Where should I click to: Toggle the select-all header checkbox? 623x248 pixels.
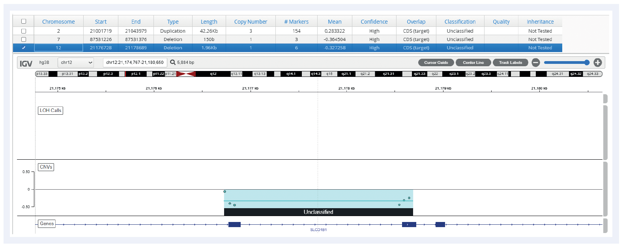click(x=24, y=21)
